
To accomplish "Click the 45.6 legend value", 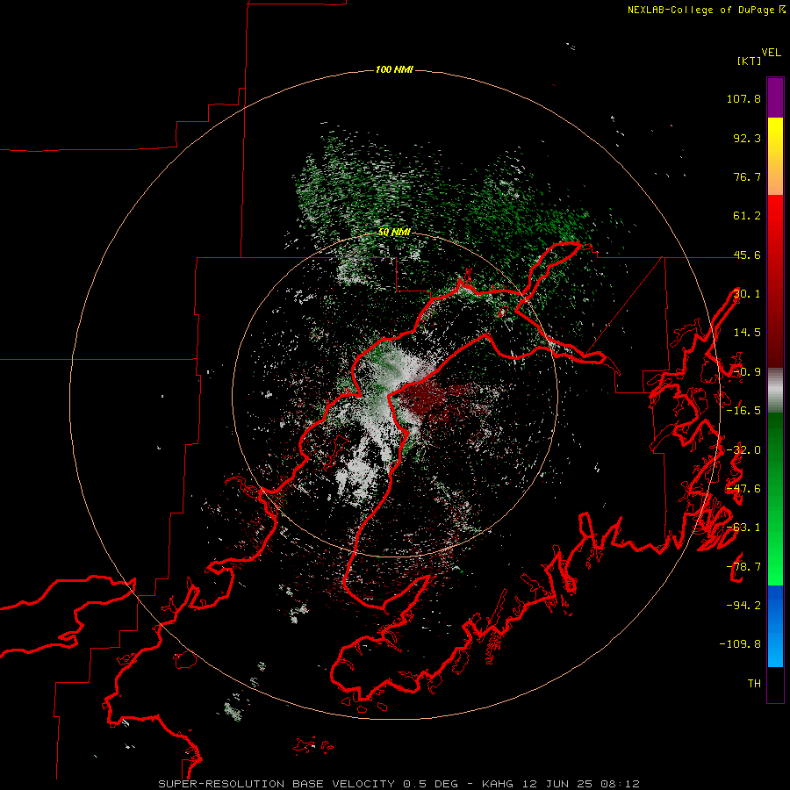I will pos(747,255).
